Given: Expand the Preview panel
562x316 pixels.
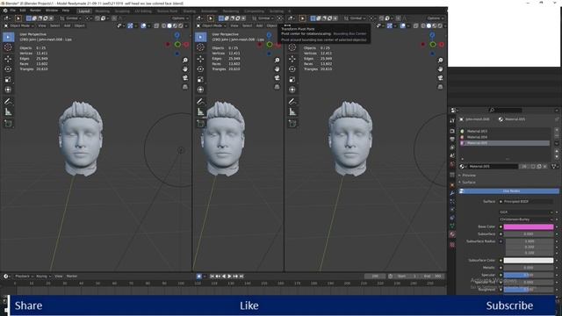Looking at the screenshot, I should click(x=469, y=176).
